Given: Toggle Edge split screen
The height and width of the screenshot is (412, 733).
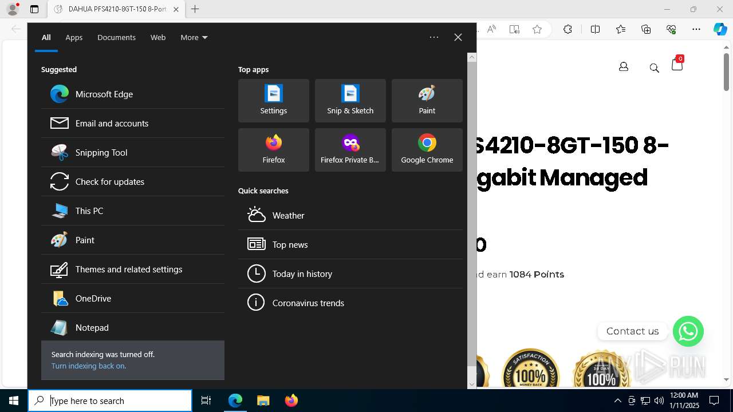Looking at the screenshot, I should [595, 29].
